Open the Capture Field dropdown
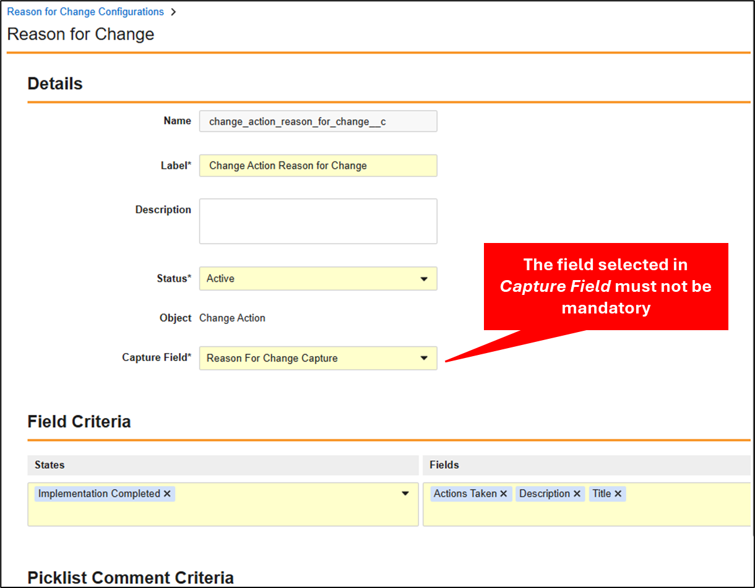 pos(424,358)
